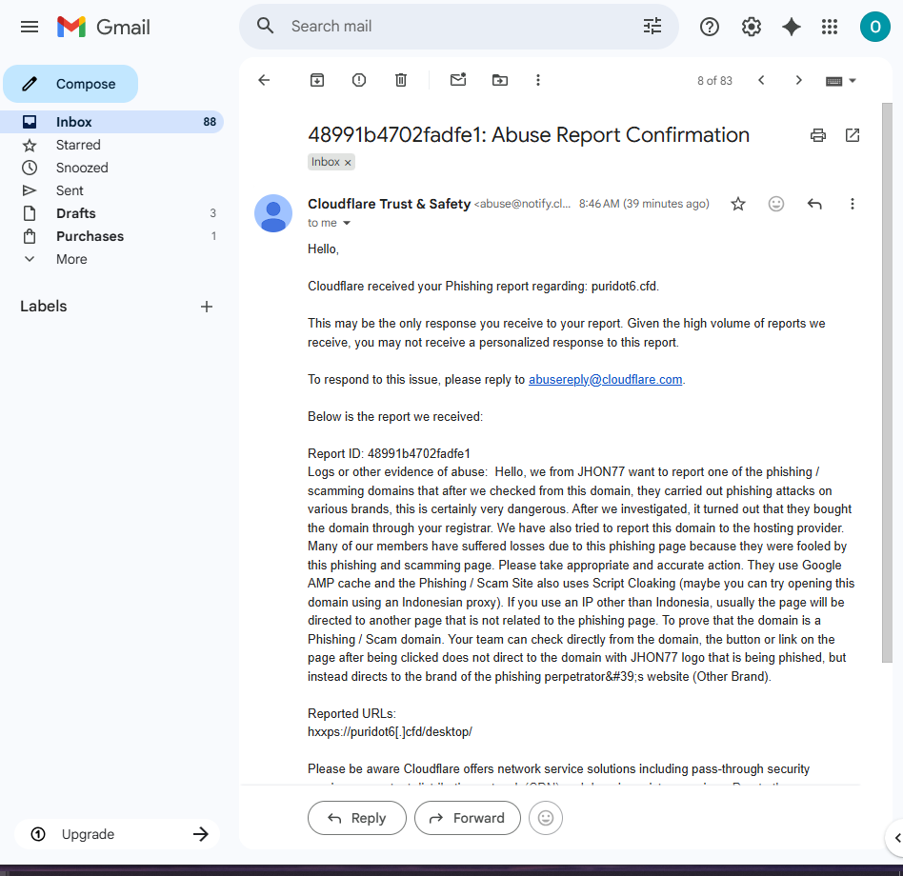This screenshot has width=903, height=876.
Task: Show the side panel chevron
Action: [x=896, y=838]
